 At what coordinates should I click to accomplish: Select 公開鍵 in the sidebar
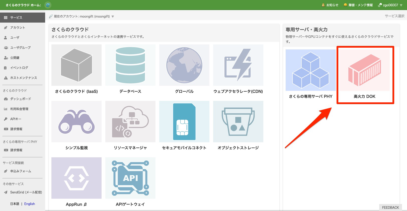coord(23,58)
